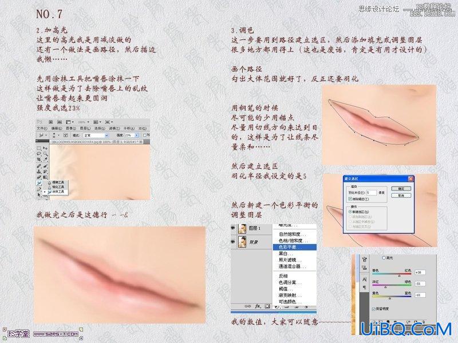Select the Lasso tool
458x343 pixels.
pyautogui.click(x=39, y=153)
